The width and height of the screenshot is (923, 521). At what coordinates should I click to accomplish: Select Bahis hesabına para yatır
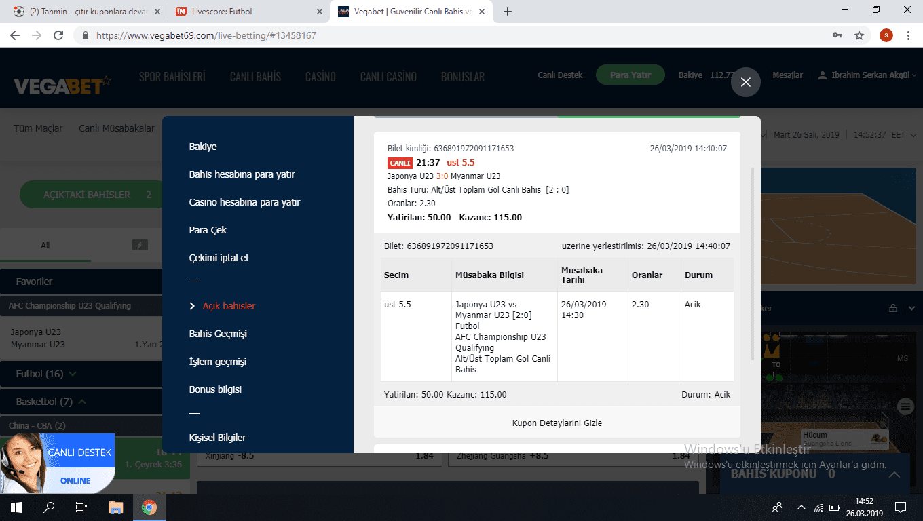(242, 174)
